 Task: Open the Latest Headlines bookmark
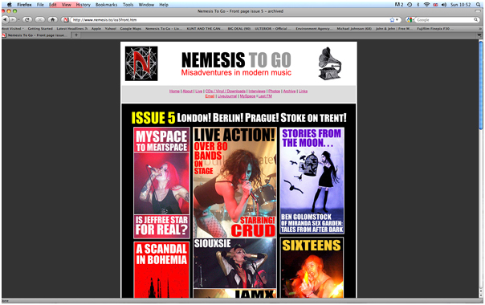pyautogui.click(x=72, y=28)
